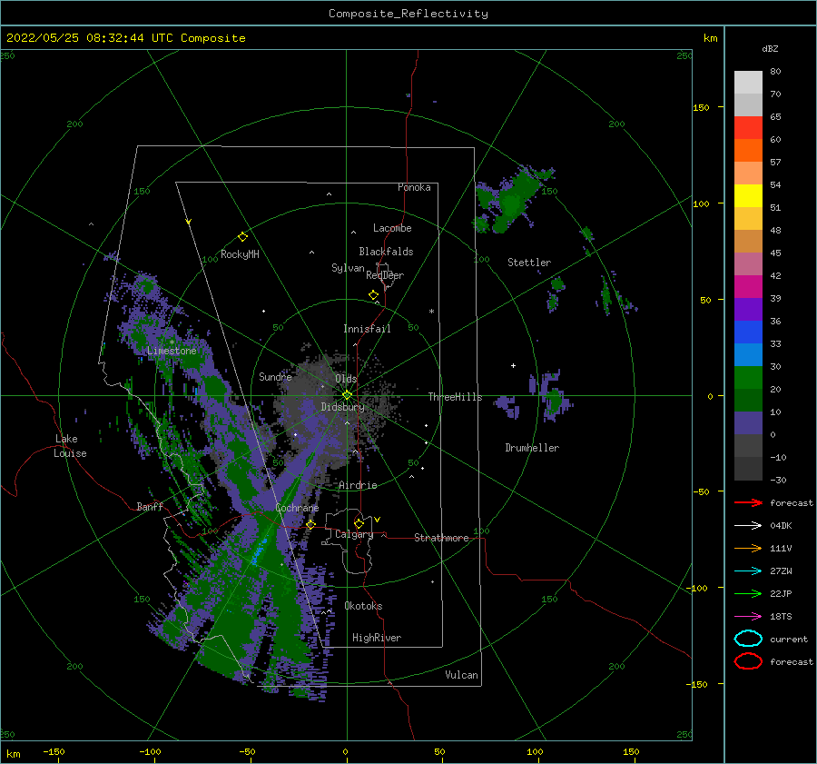The width and height of the screenshot is (817, 764).
Task: Click the magenta 18TS arrow icon
Action: 748,617
